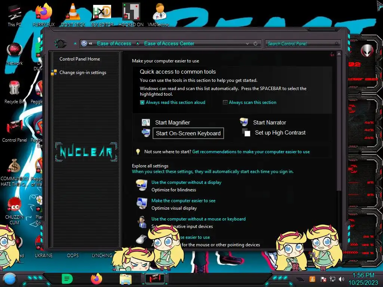Click the Start Narrator icon
This screenshot has width=383, height=287.
pyautogui.click(x=244, y=122)
